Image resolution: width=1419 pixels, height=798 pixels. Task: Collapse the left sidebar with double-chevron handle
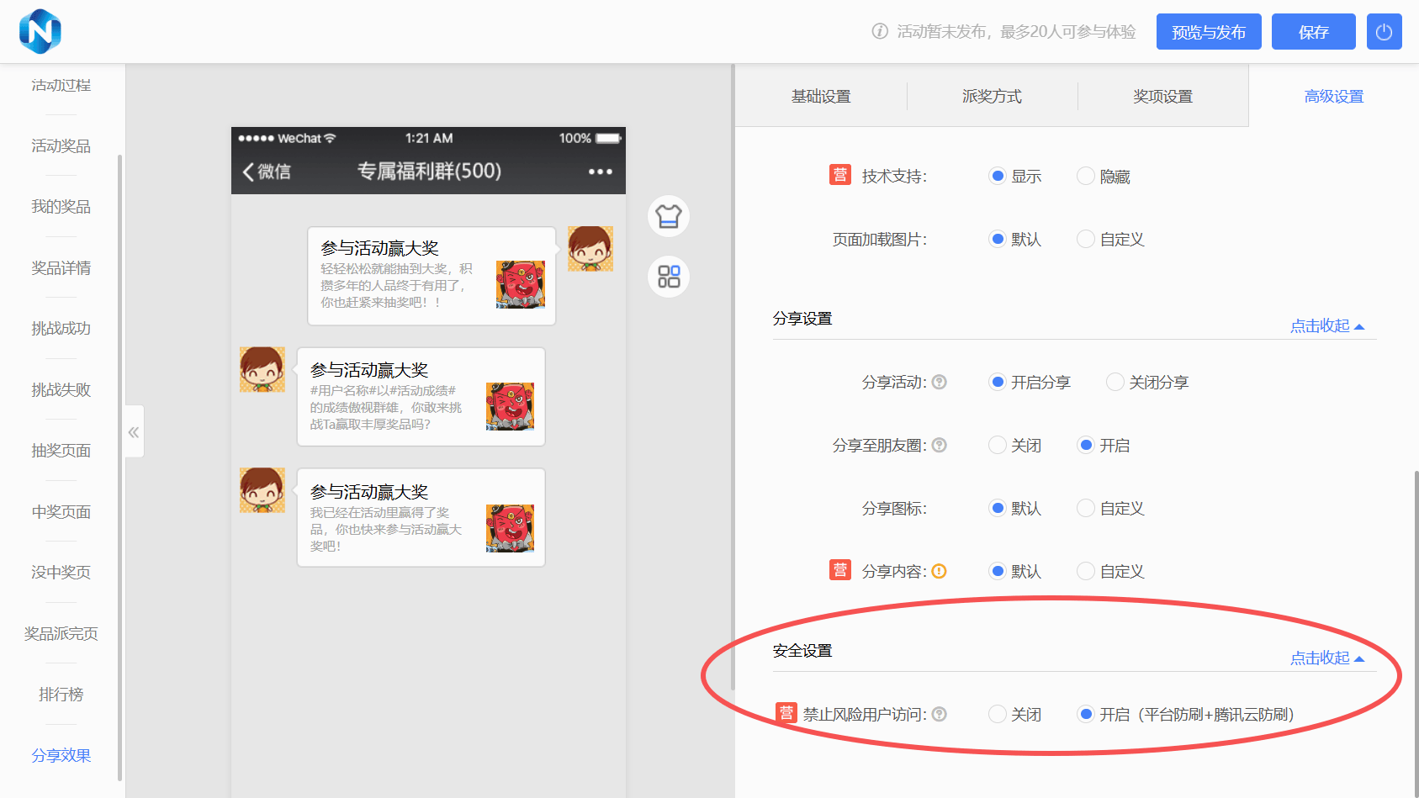click(x=134, y=432)
